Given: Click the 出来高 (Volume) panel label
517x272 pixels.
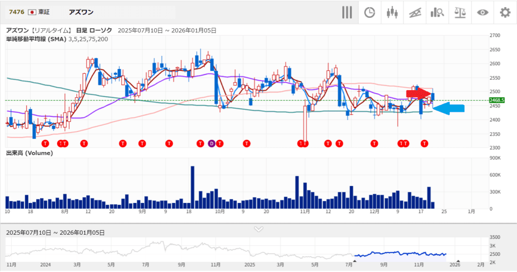Looking at the screenshot, I should tap(29, 153).
